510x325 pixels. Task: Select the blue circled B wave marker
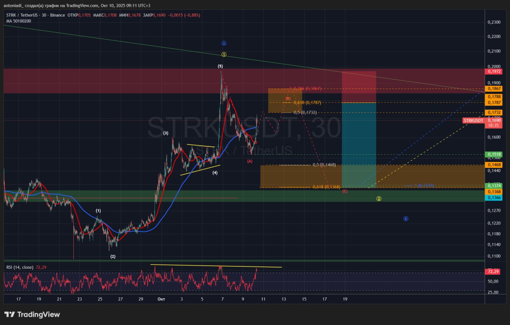click(406, 219)
